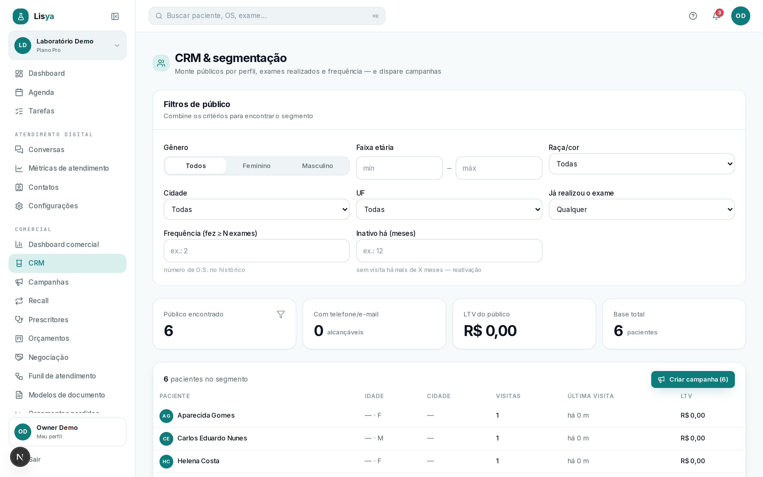Open Recall in the sidebar
This screenshot has height=477, width=763.
(68, 301)
